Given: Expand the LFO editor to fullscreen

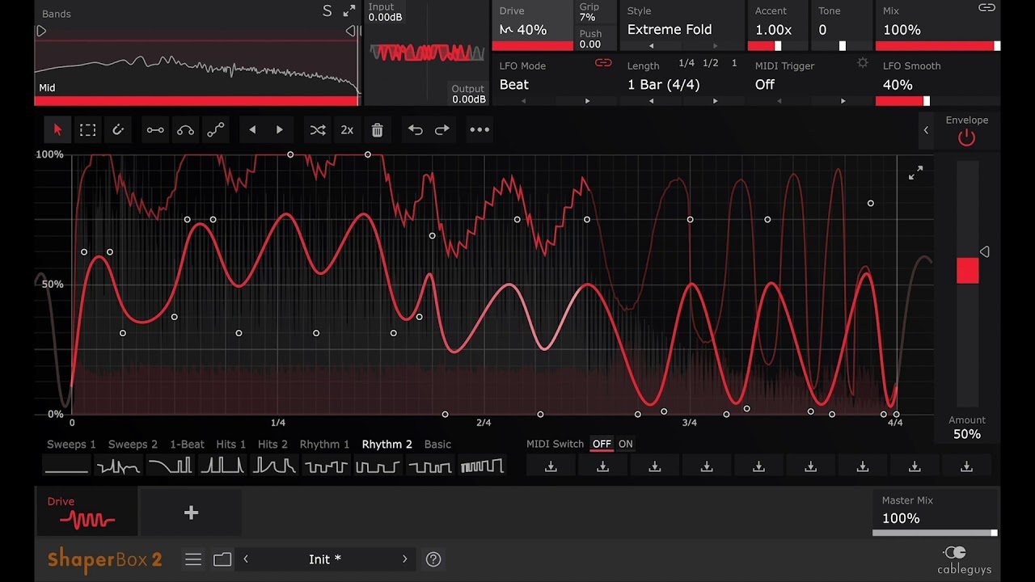Looking at the screenshot, I should point(915,173).
